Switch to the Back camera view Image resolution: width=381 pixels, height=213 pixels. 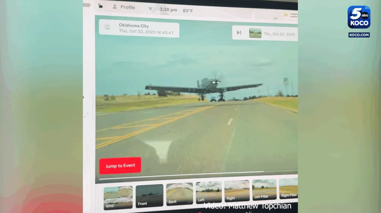[179, 194]
